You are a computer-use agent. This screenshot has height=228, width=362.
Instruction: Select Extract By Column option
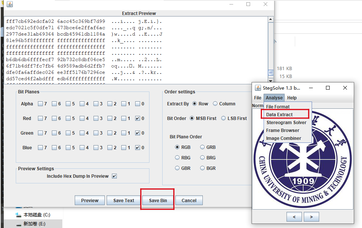click(x=215, y=104)
